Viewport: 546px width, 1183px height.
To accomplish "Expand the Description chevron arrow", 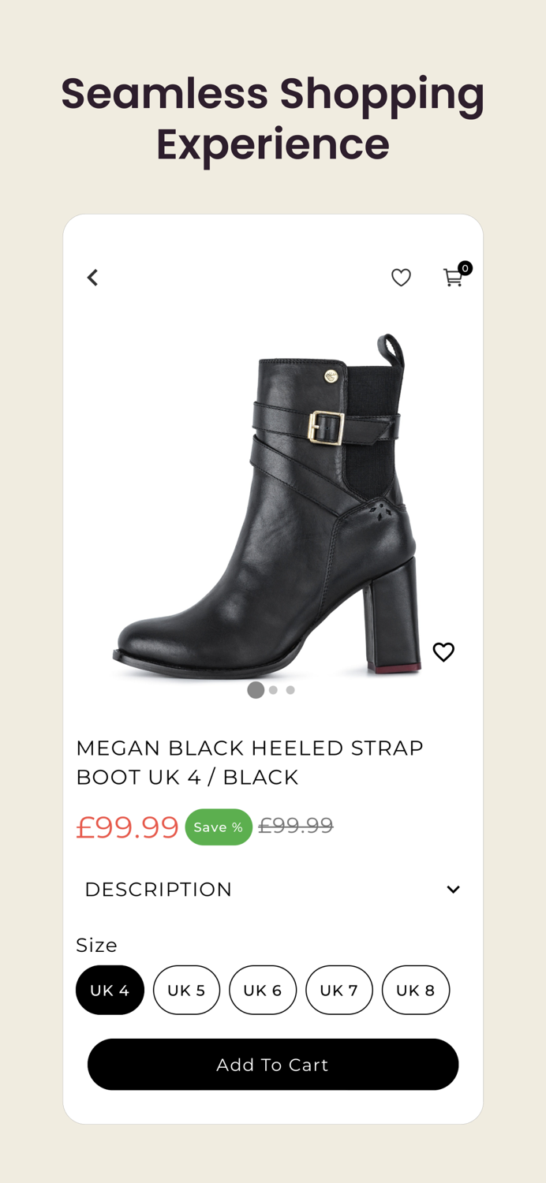I will click(453, 890).
